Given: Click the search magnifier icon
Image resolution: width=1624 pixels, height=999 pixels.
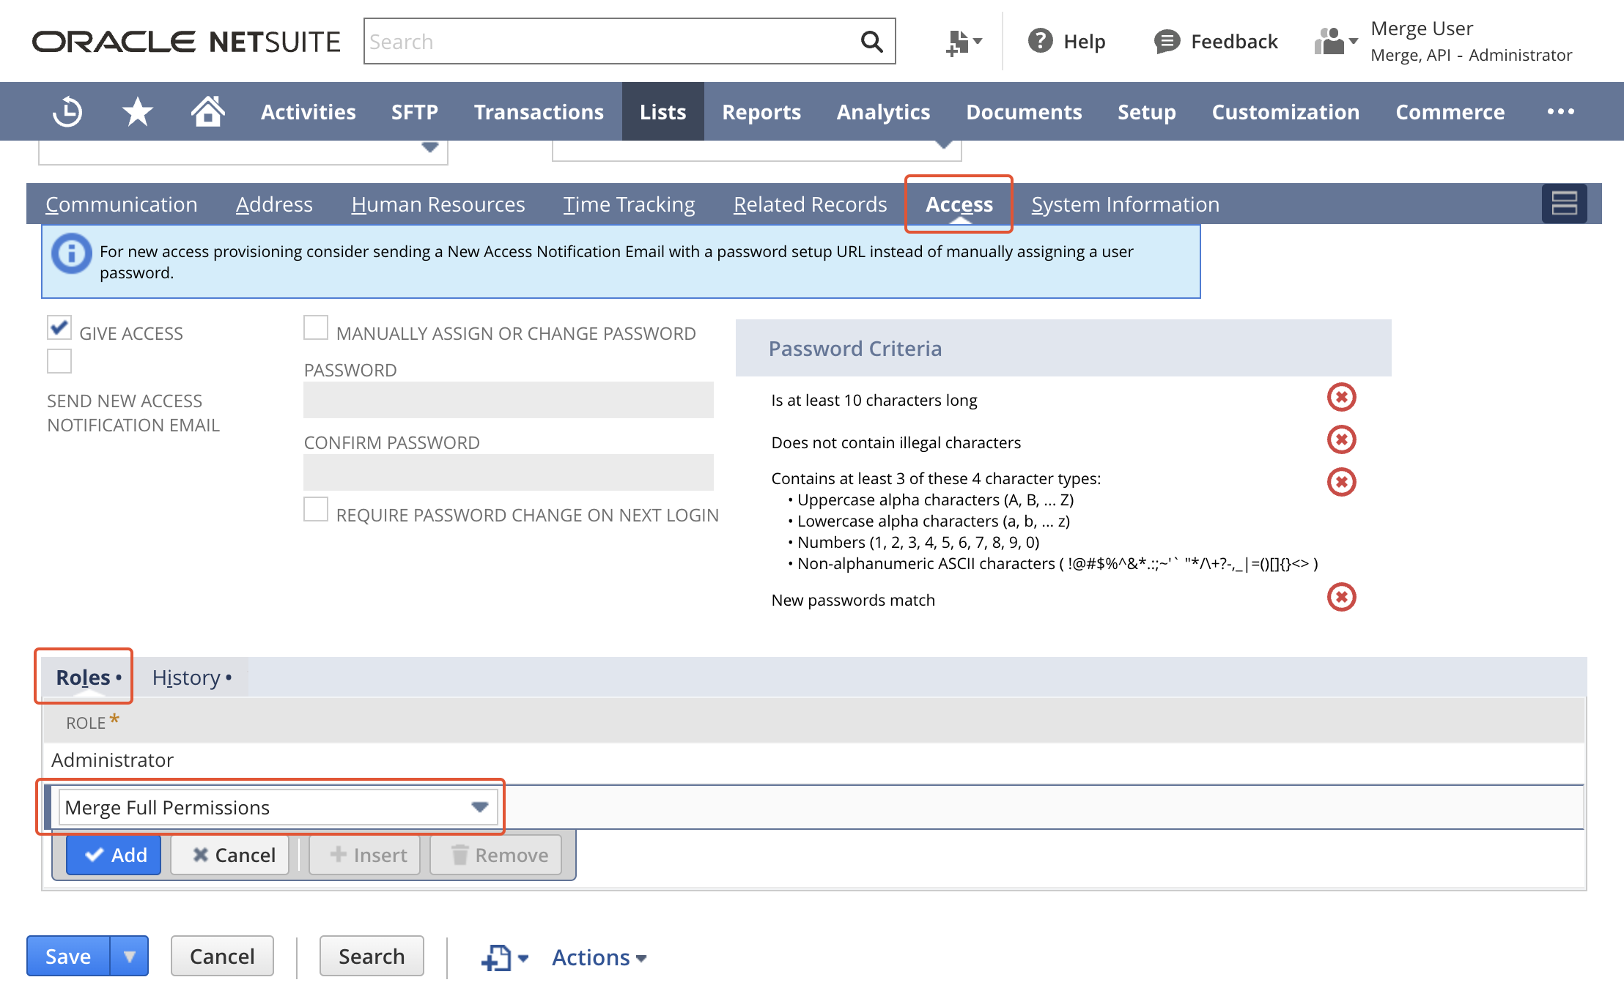Looking at the screenshot, I should click(871, 41).
